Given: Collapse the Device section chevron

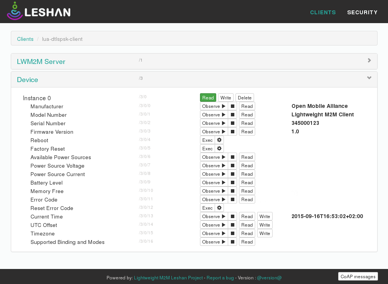Looking at the screenshot, I should coord(369,78).
